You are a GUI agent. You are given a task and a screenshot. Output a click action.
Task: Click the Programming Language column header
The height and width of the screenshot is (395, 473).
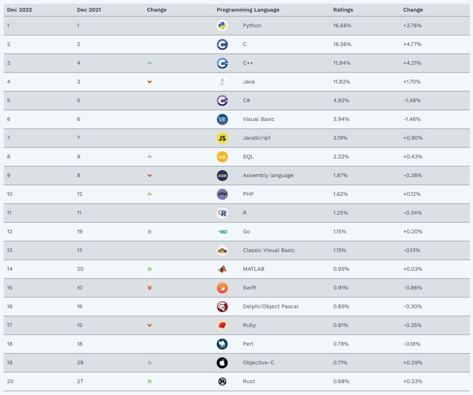tap(248, 10)
